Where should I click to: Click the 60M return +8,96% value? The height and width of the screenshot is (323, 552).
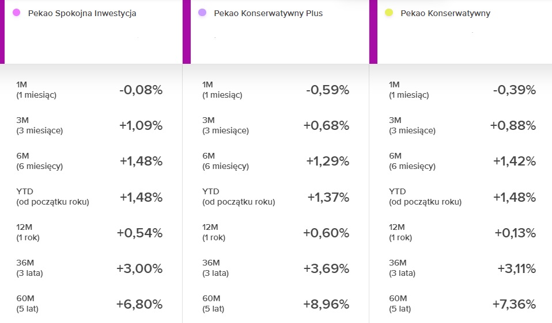point(326,304)
